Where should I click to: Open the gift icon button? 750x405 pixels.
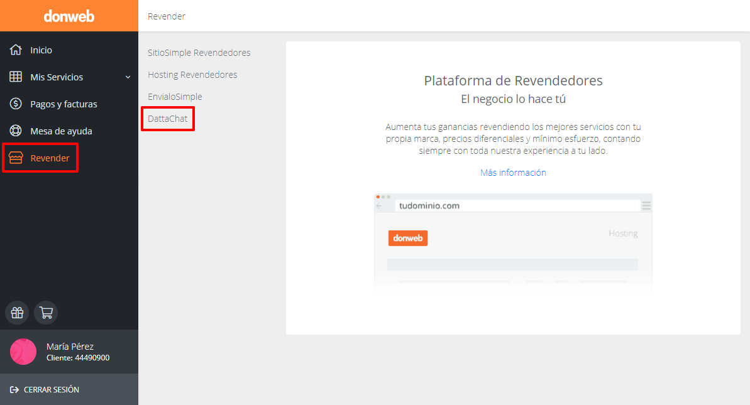pos(17,312)
